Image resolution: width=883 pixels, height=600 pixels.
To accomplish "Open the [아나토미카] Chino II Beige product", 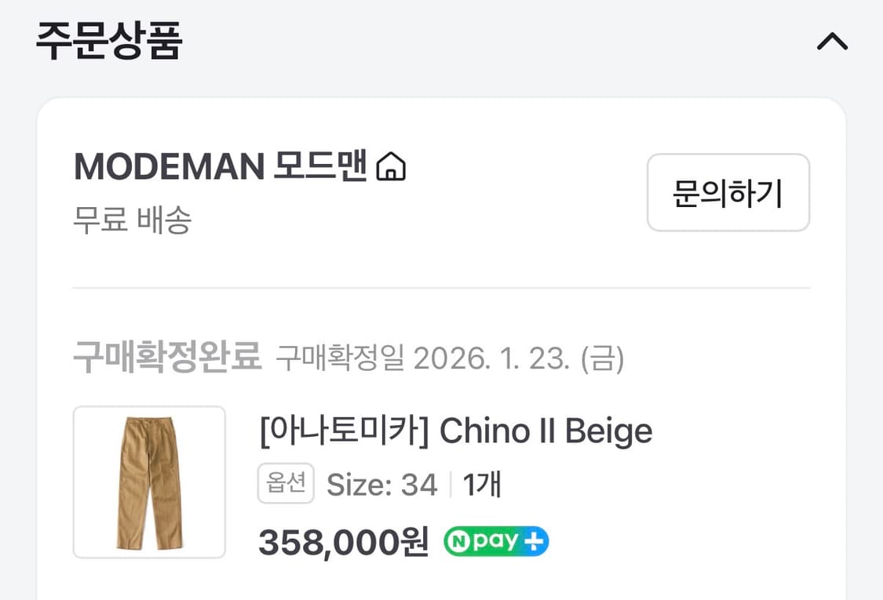I will [x=455, y=431].
